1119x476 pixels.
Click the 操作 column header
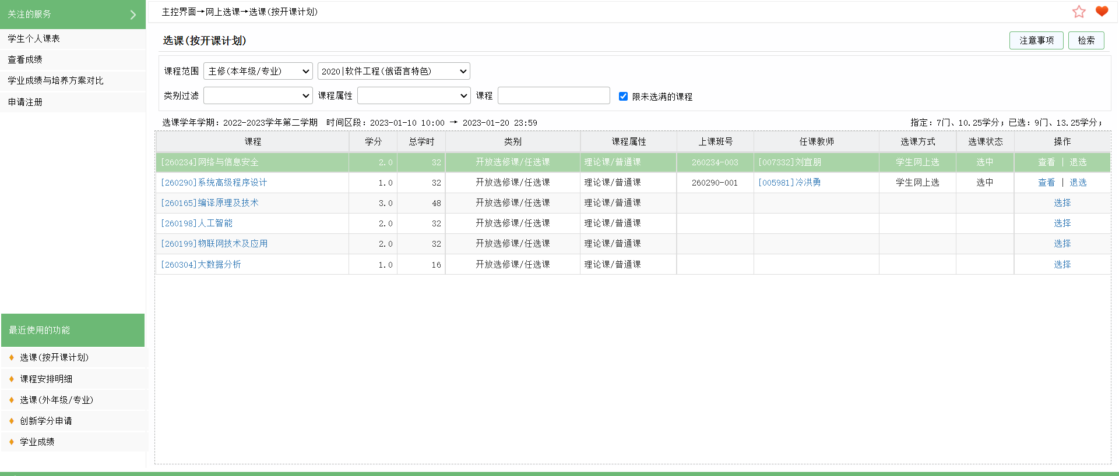point(1062,142)
